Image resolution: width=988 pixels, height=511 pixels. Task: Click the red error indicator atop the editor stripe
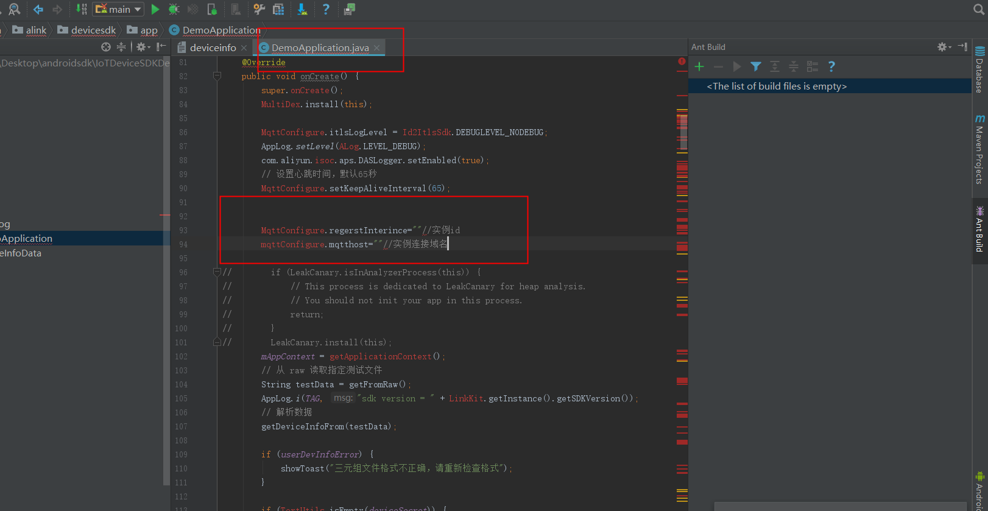point(682,62)
